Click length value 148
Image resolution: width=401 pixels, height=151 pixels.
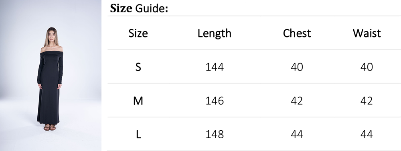click(x=215, y=135)
